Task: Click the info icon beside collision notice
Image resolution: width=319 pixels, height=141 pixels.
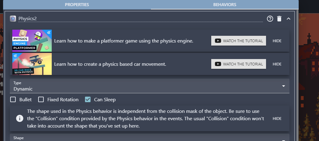Action: [20, 119]
